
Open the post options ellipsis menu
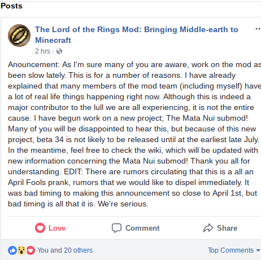258,29
